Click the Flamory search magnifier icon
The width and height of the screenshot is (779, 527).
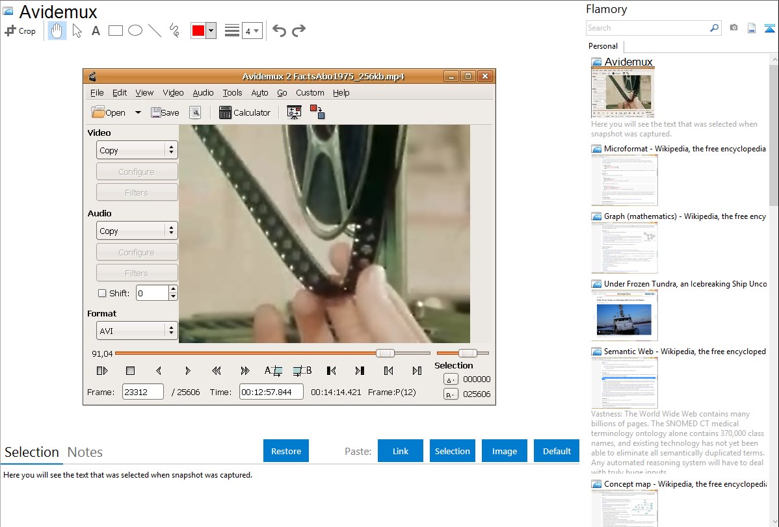pos(714,28)
